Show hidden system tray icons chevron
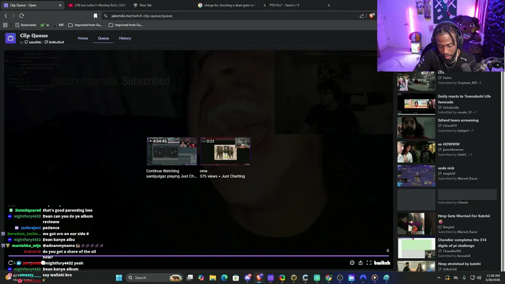This screenshot has width=505, height=284. tap(439, 278)
